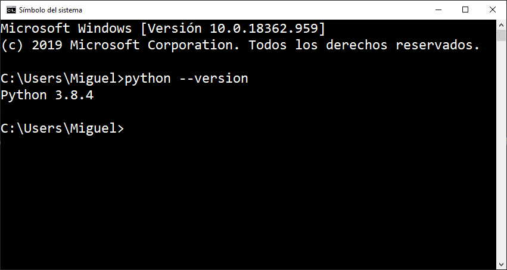507x270 pixels.
Task: Click the empty scrollbar track below thumb
Action: pos(501,150)
